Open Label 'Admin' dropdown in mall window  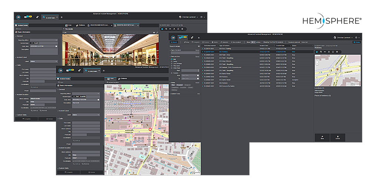(44, 61)
